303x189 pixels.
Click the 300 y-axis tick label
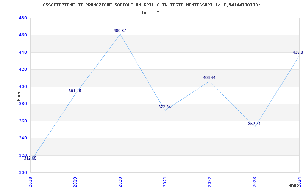[23, 173]
